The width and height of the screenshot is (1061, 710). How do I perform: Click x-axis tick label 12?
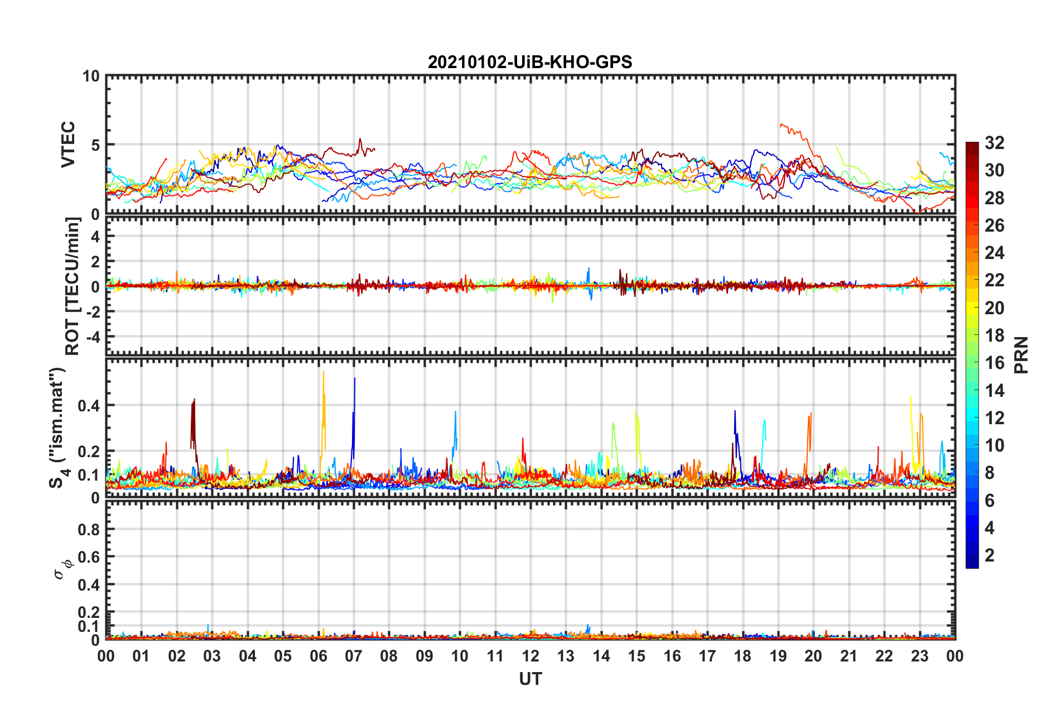[530, 656]
